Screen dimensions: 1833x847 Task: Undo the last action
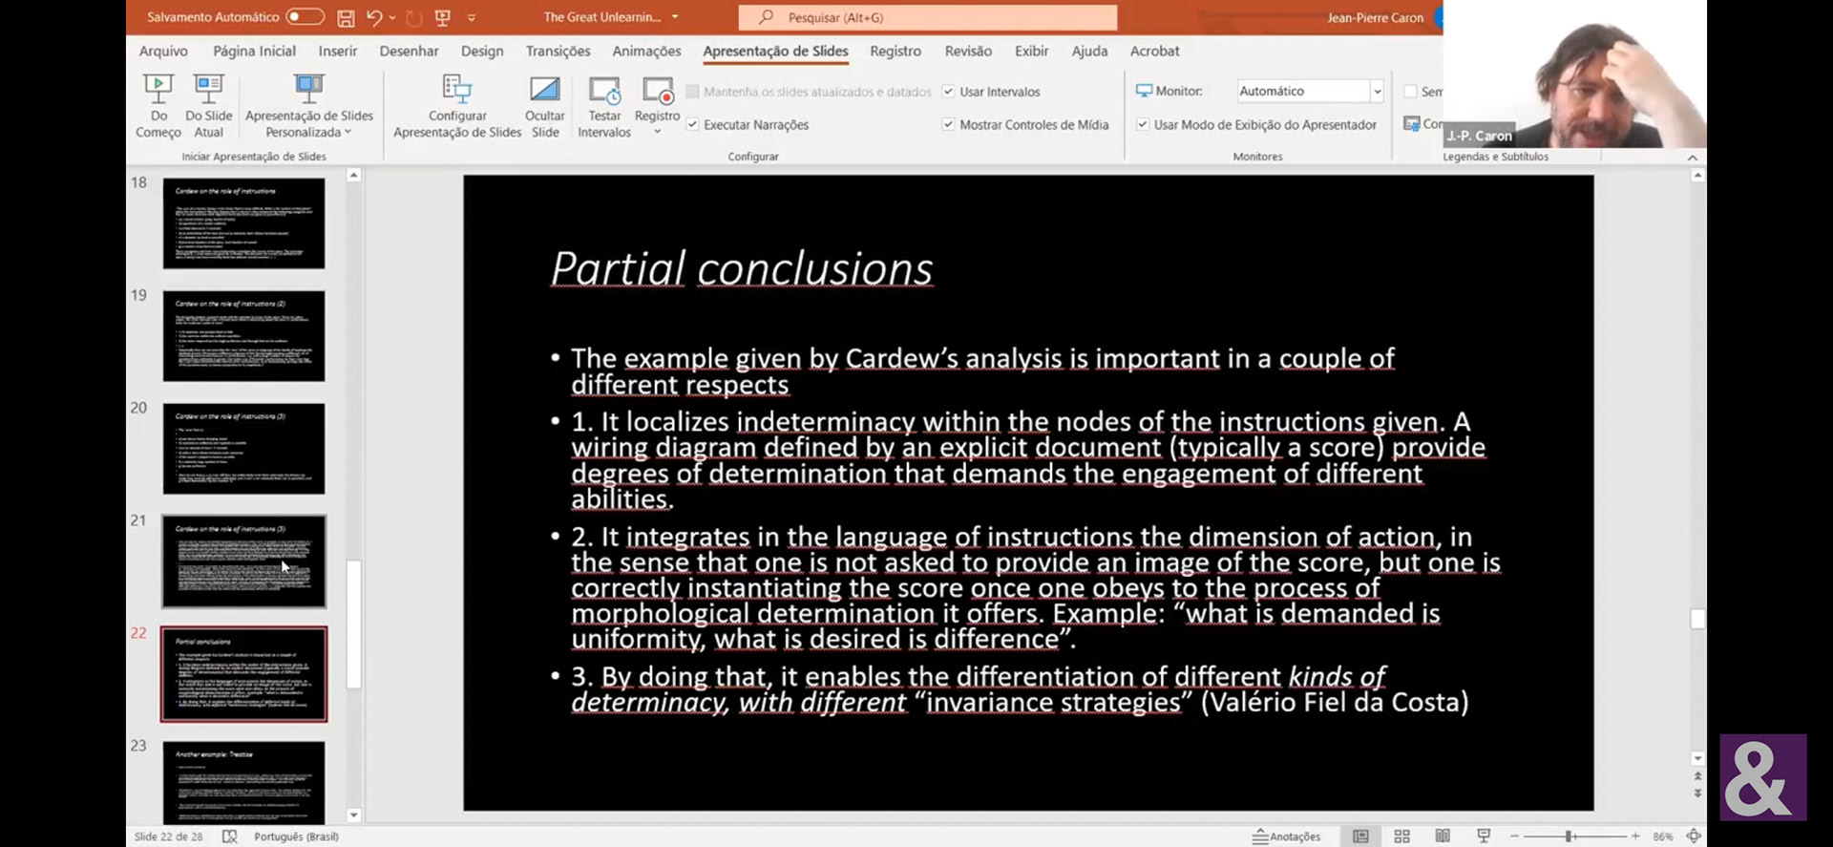pyautogui.click(x=374, y=17)
